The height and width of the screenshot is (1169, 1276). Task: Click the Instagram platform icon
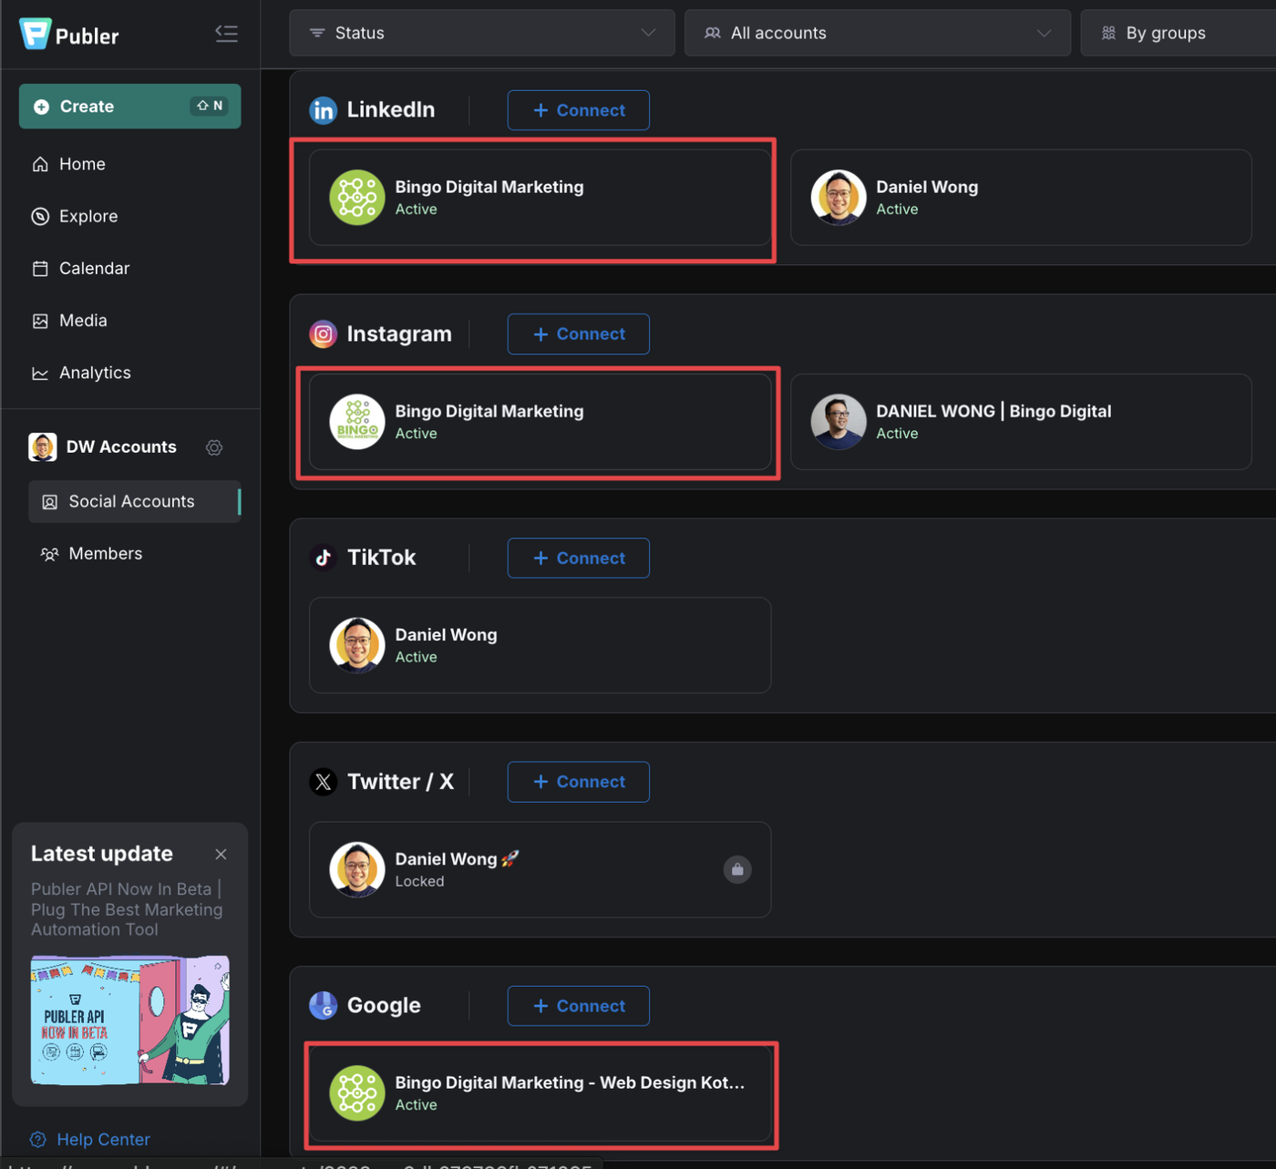tap(323, 334)
